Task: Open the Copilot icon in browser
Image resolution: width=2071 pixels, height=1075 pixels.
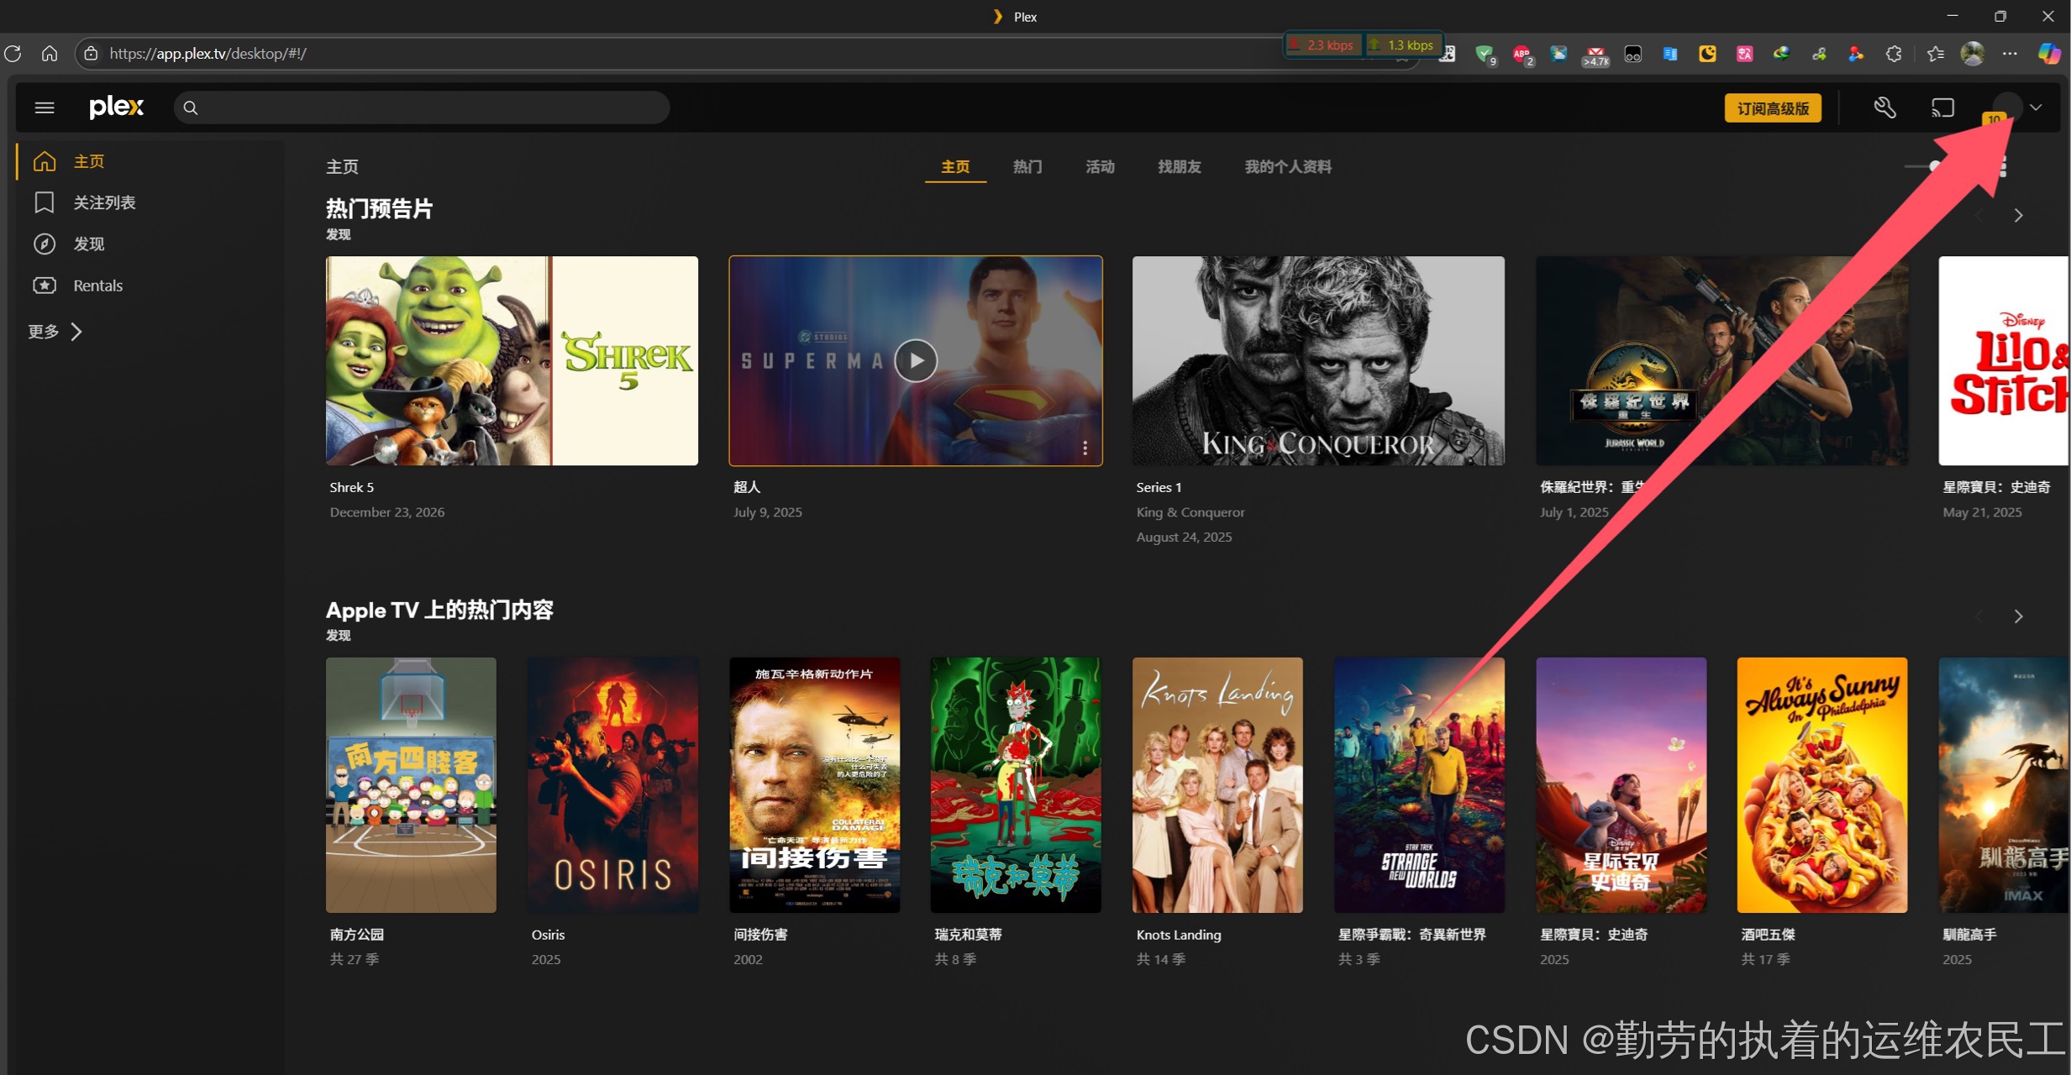Action: (x=2049, y=54)
